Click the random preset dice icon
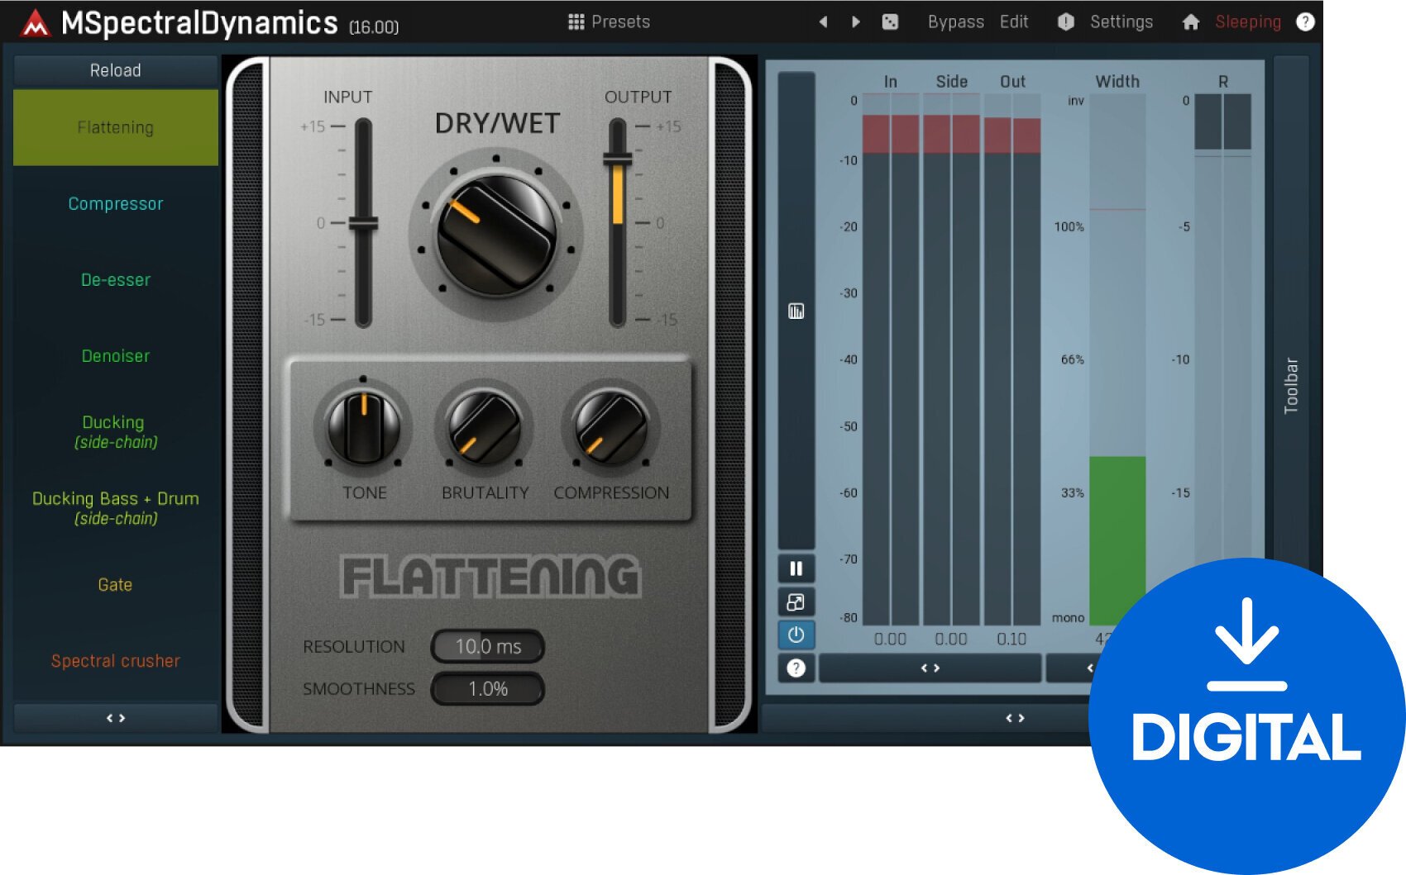The width and height of the screenshot is (1406, 875). 890,22
